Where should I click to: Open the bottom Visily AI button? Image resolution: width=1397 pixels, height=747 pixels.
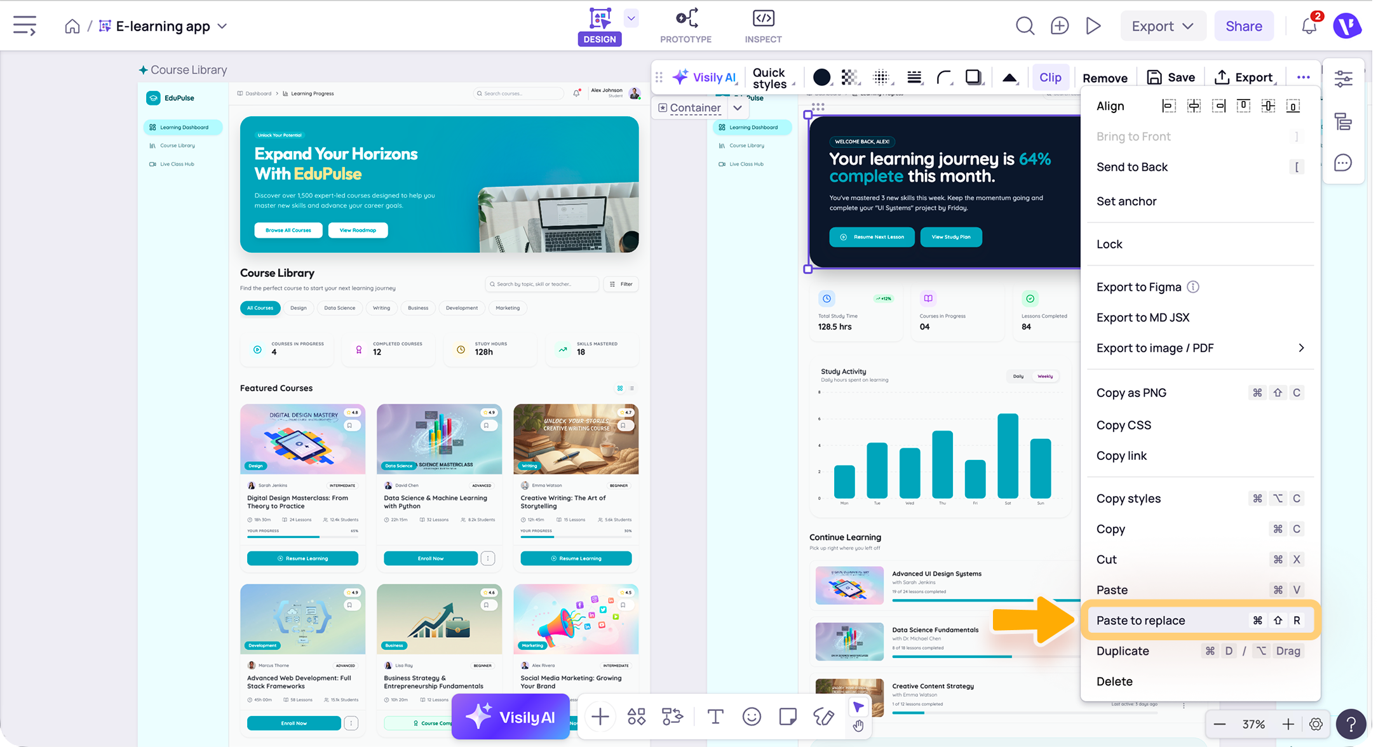511,717
